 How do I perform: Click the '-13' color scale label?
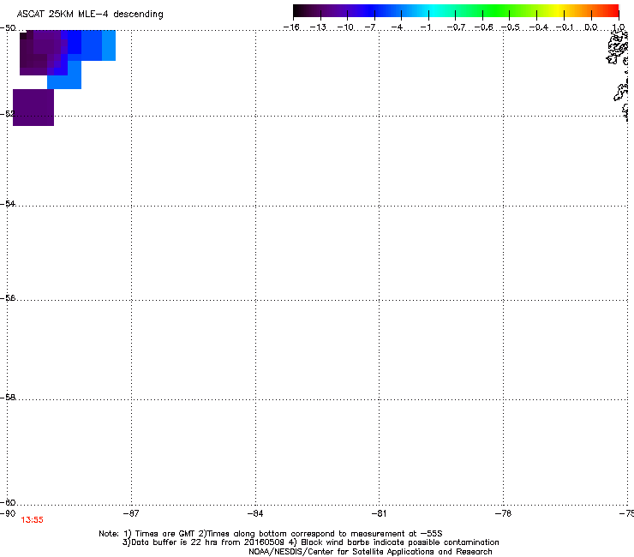pos(318,27)
